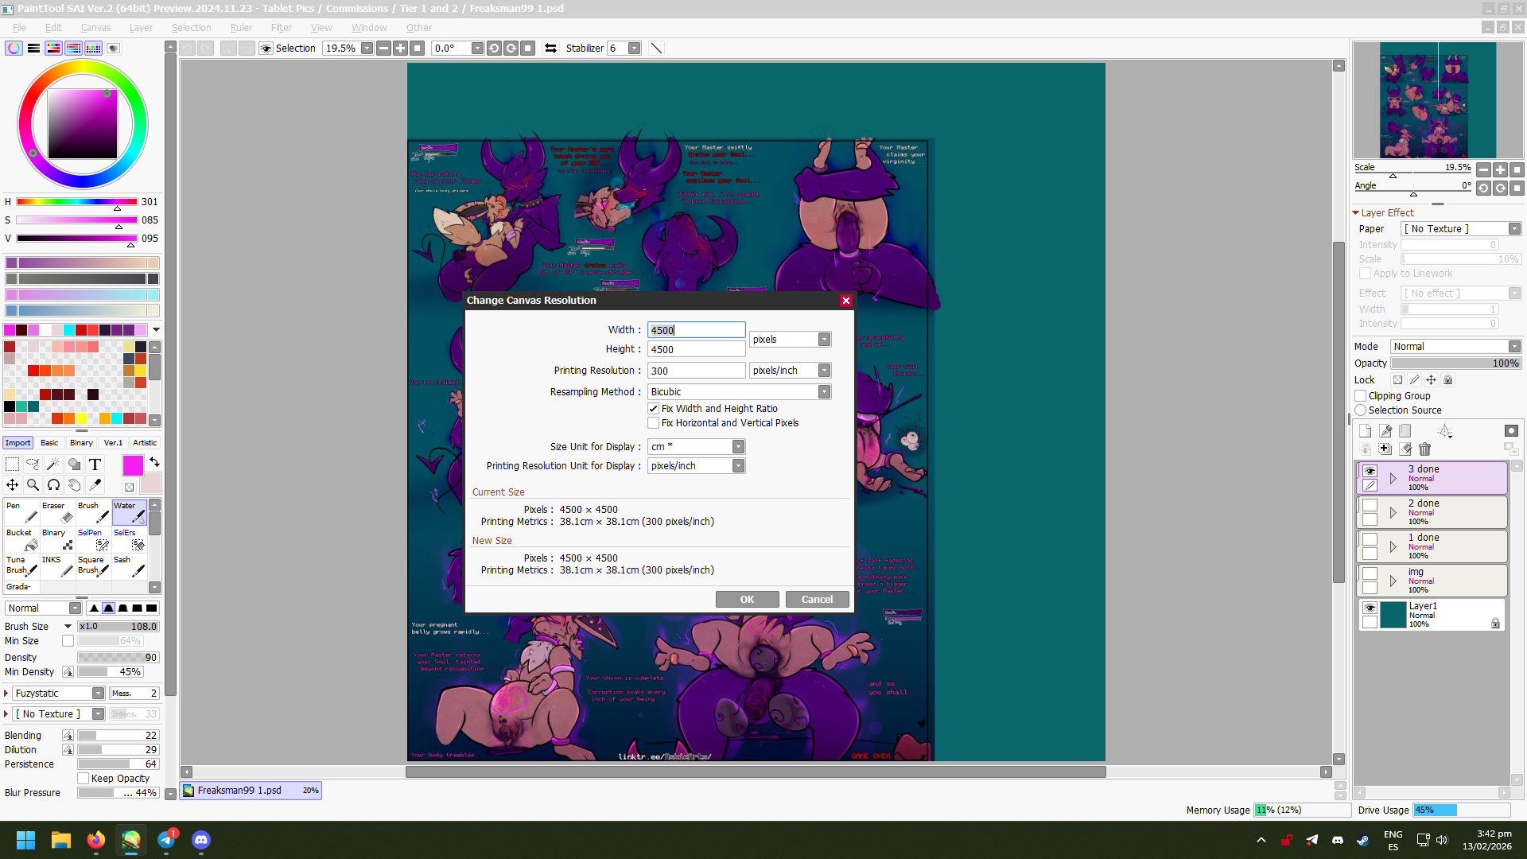The width and height of the screenshot is (1527, 859).
Task: Uncheck Fix Width and Height Ratio
Action: click(x=654, y=409)
